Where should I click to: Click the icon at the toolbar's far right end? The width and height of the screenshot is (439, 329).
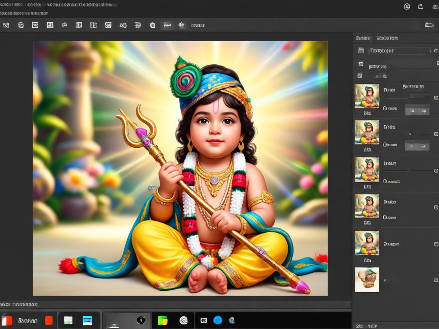pyautogui.click(x=429, y=25)
